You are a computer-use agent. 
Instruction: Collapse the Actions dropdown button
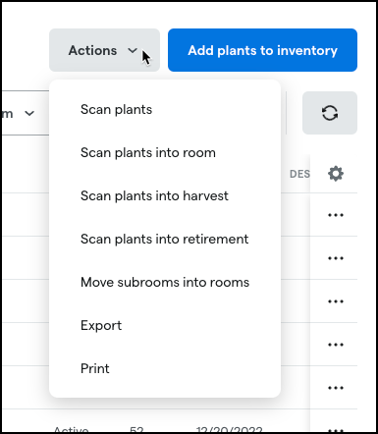(x=104, y=50)
